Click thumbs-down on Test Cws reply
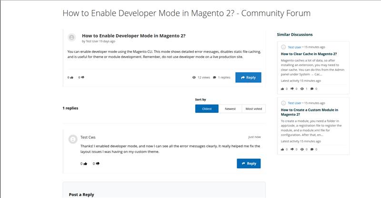 point(98,163)
